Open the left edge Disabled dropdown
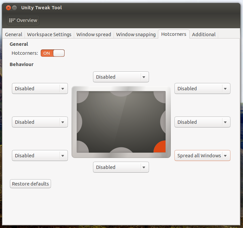 (x=40, y=122)
